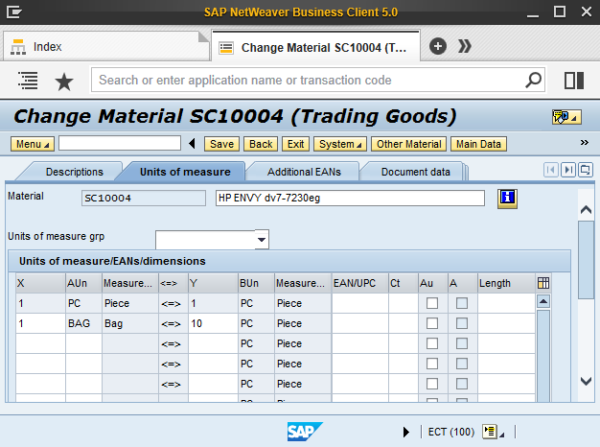The image size is (600, 447).
Task: Click the search magnifier icon
Action: pos(533,80)
